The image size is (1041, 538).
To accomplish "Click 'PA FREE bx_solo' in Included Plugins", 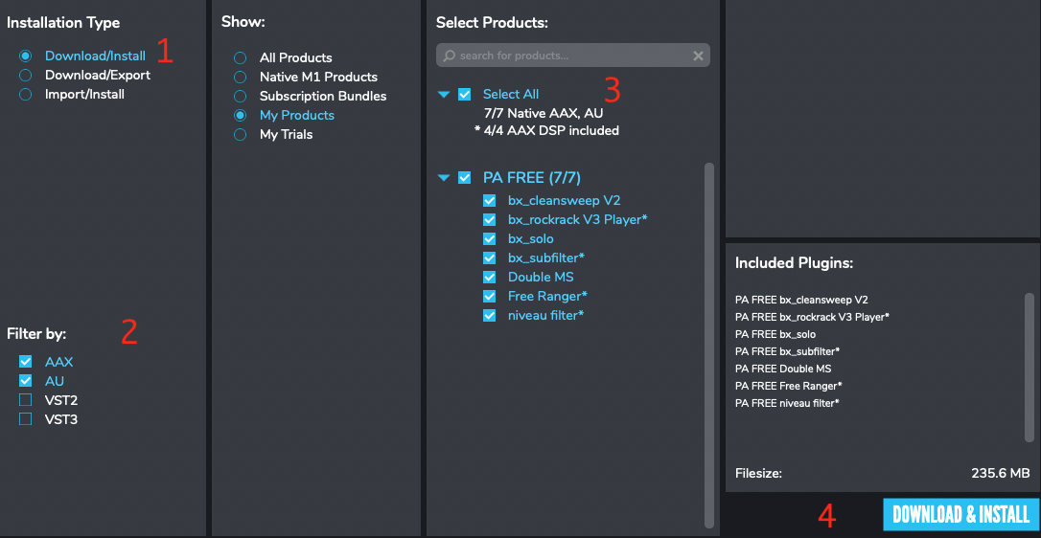I will 775,334.
